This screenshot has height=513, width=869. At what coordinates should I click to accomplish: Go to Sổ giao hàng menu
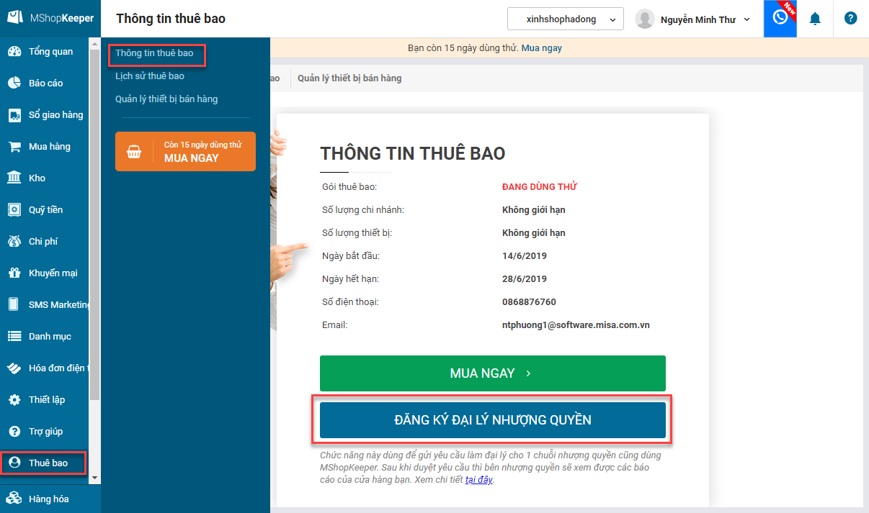tap(45, 115)
